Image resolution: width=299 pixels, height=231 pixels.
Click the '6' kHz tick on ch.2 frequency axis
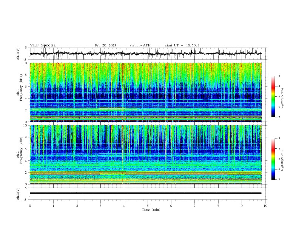pos(27,149)
